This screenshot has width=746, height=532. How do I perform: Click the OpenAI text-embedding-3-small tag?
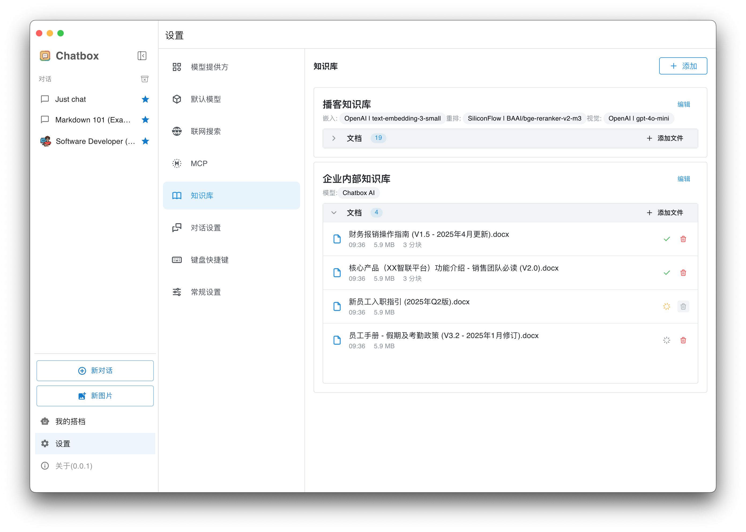pyautogui.click(x=392, y=118)
